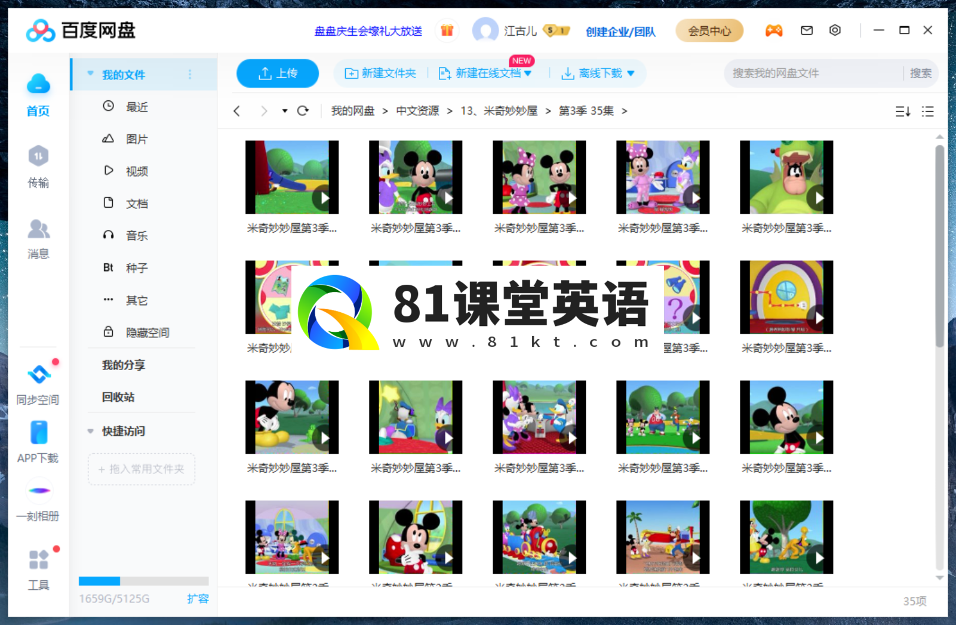Image resolution: width=956 pixels, height=625 pixels.
Task: Open the navigation history dropdown arrow
Action: pyautogui.click(x=285, y=111)
